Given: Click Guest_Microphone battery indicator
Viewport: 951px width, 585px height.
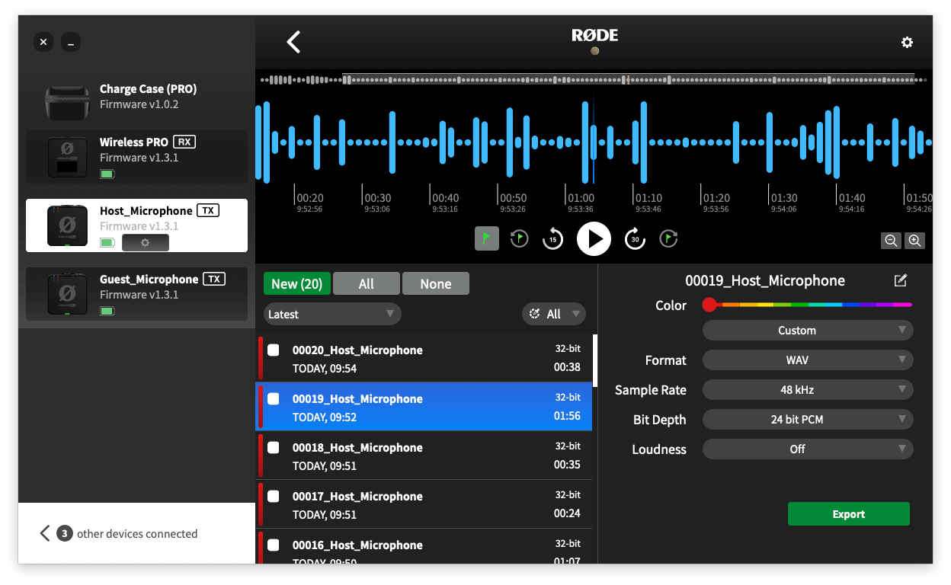Looking at the screenshot, I should 107,312.
